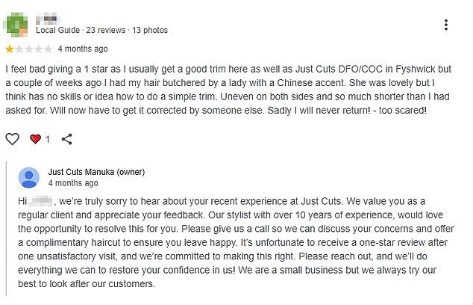Click the owner reply's timestamp
Image resolution: width=473 pixels, height=305 pixels.
[72, 182]
